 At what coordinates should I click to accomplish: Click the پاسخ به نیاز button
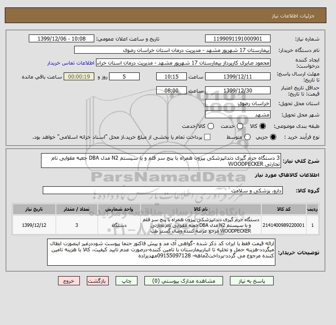pyautogui.click(x=252, y=281)
